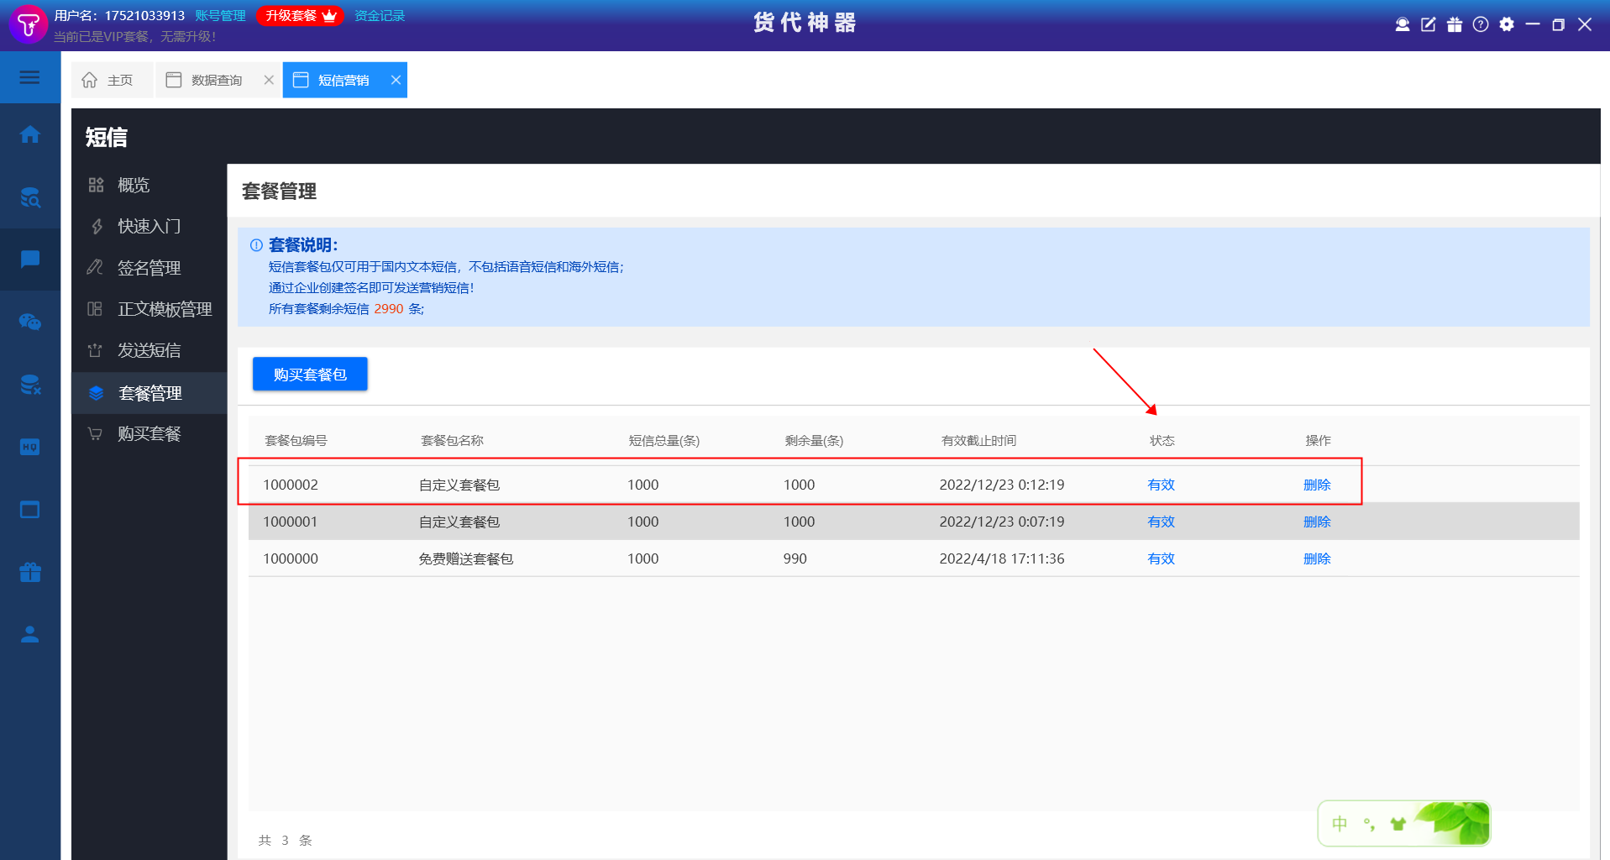Click the info icon beside 套餐说明

click(256, 245)
